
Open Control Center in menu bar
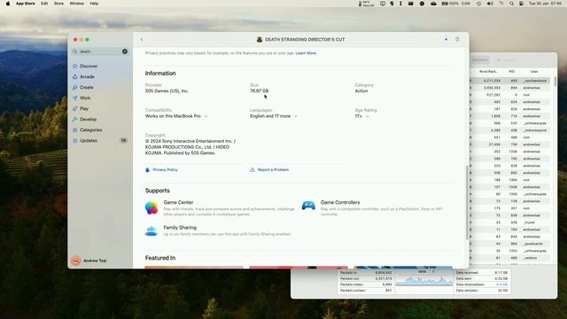point(521,4)
